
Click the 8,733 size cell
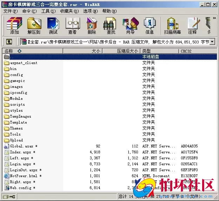[x=95, y=164]
